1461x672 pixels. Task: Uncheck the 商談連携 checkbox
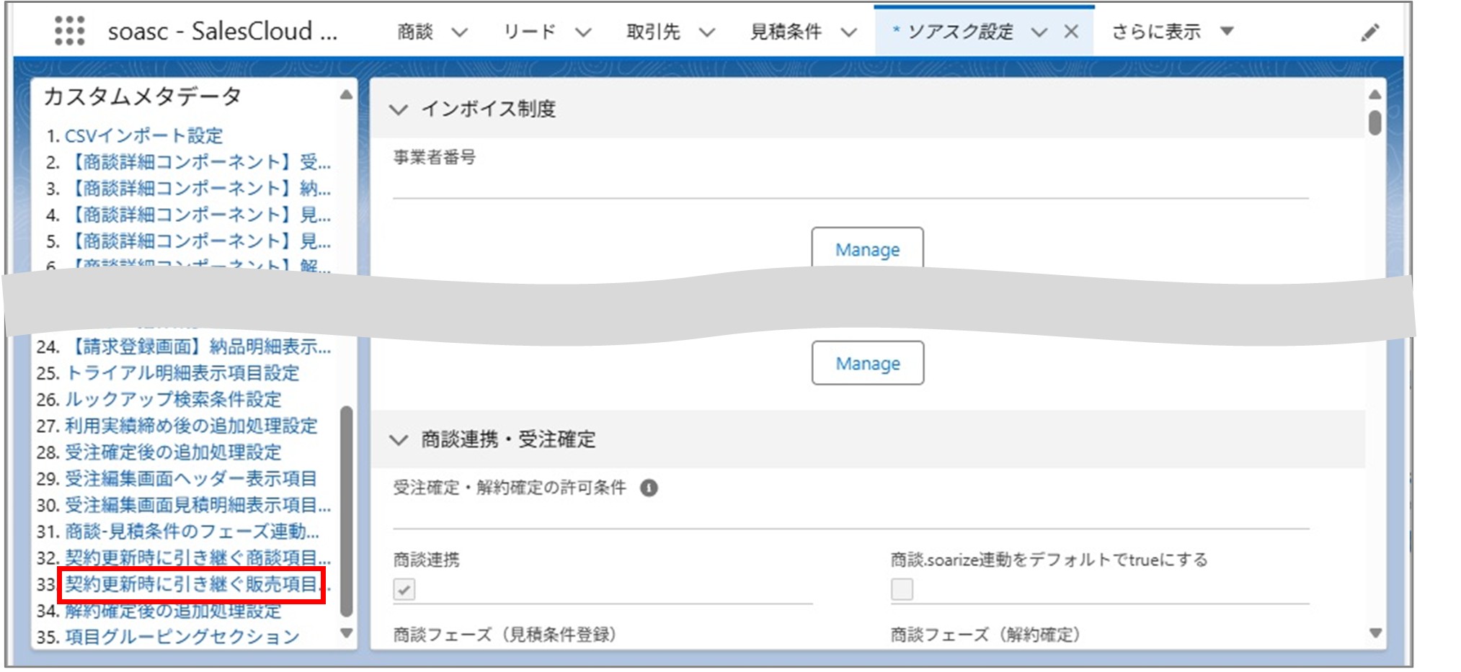point(406,590)
